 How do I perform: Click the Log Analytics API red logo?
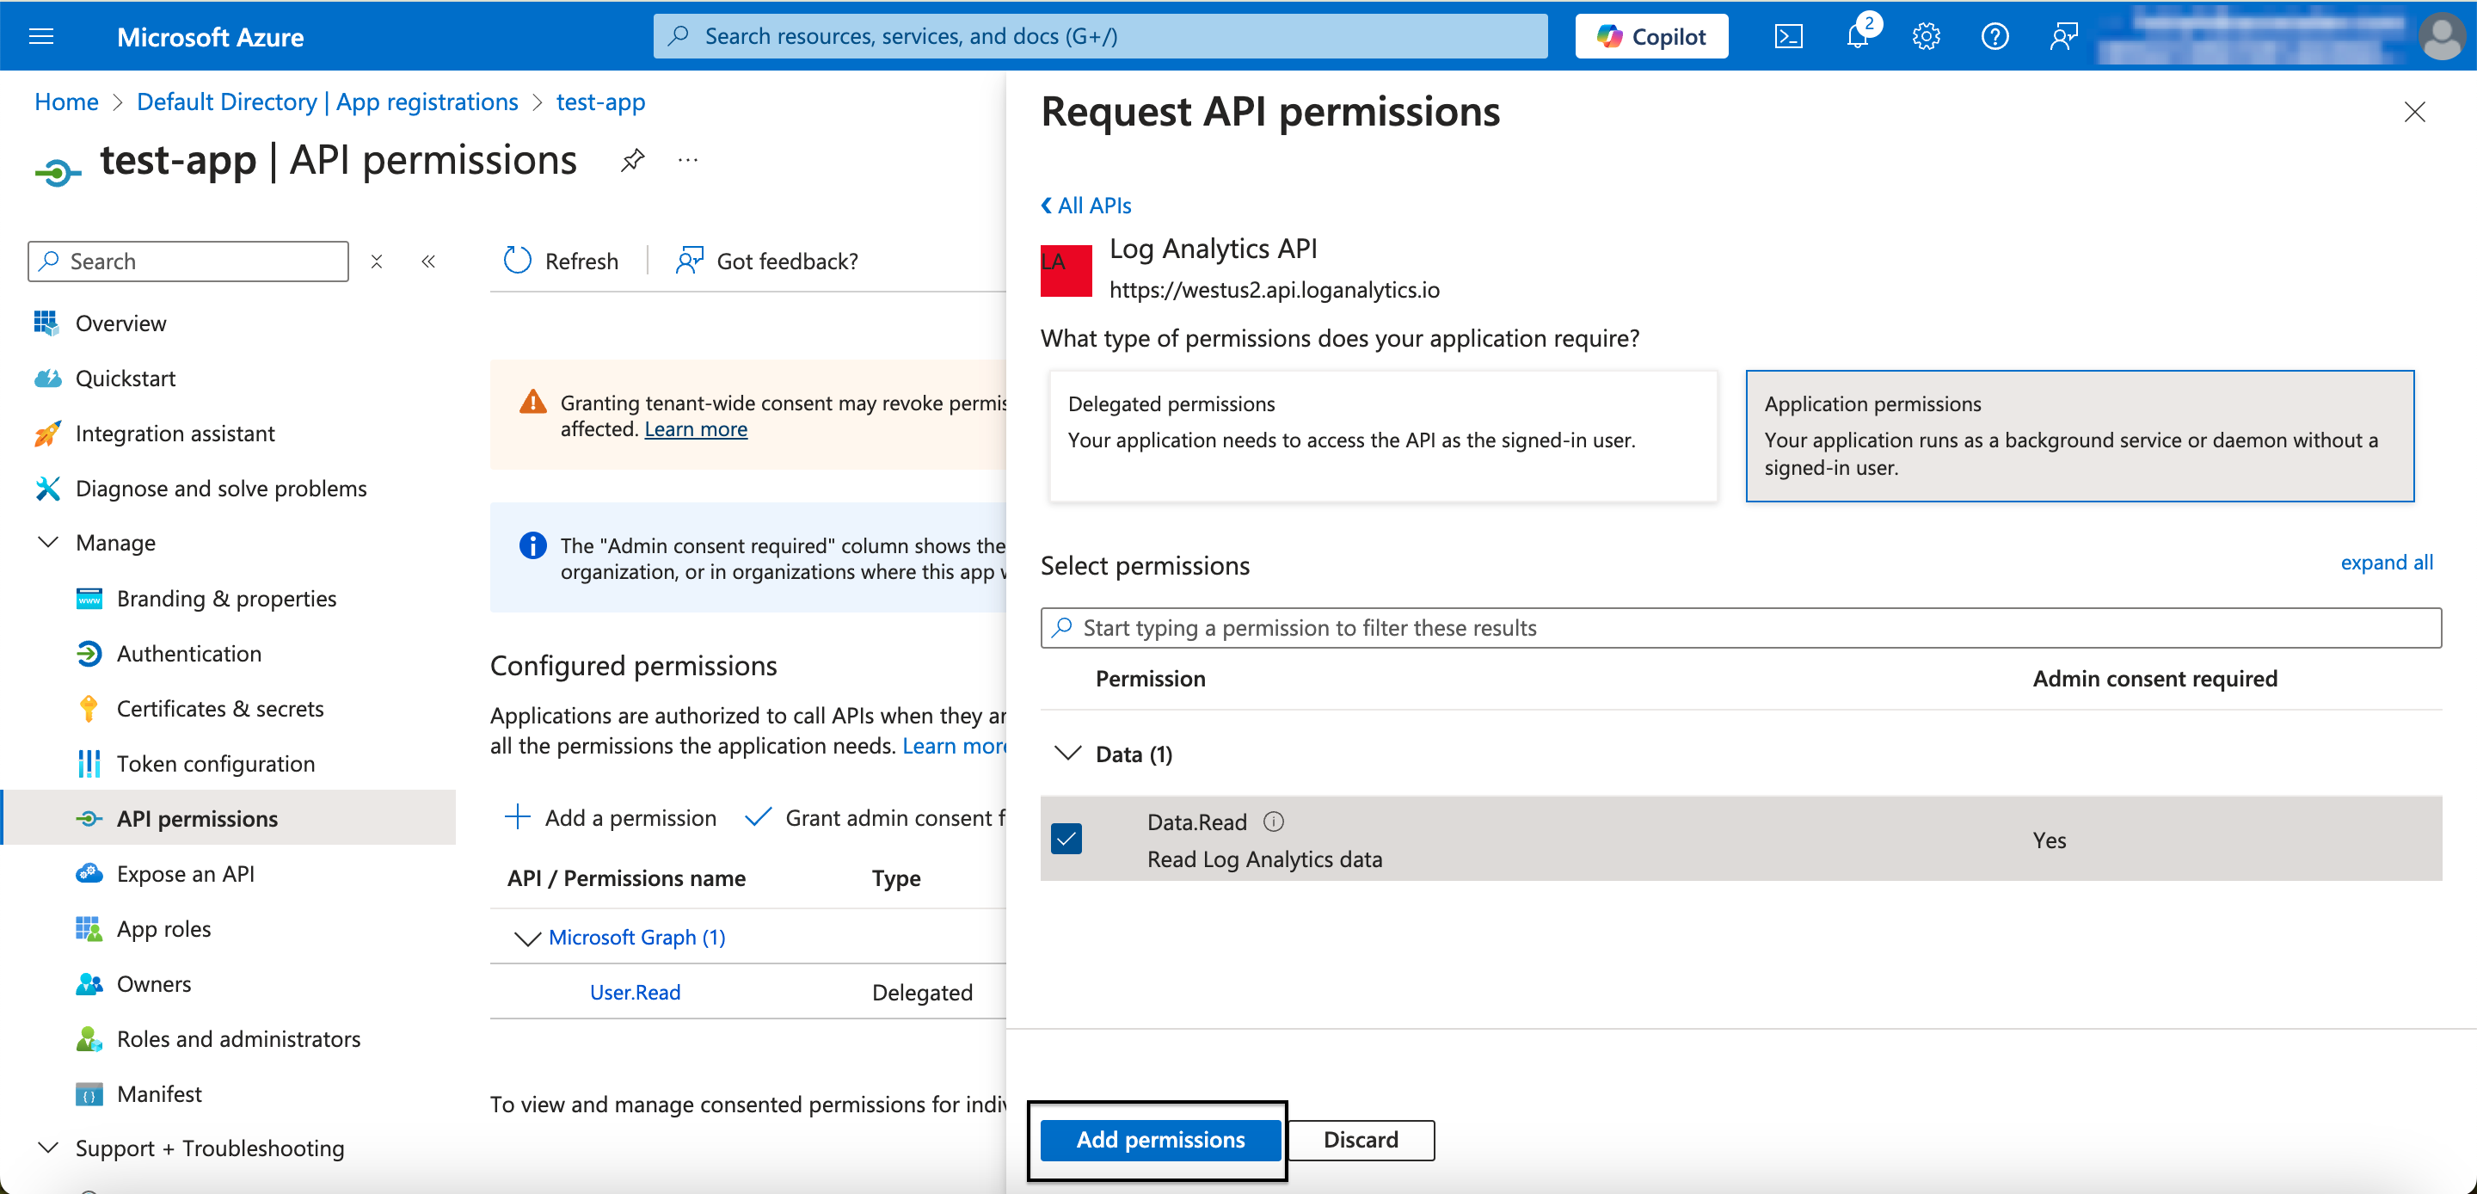[1066, 270]
